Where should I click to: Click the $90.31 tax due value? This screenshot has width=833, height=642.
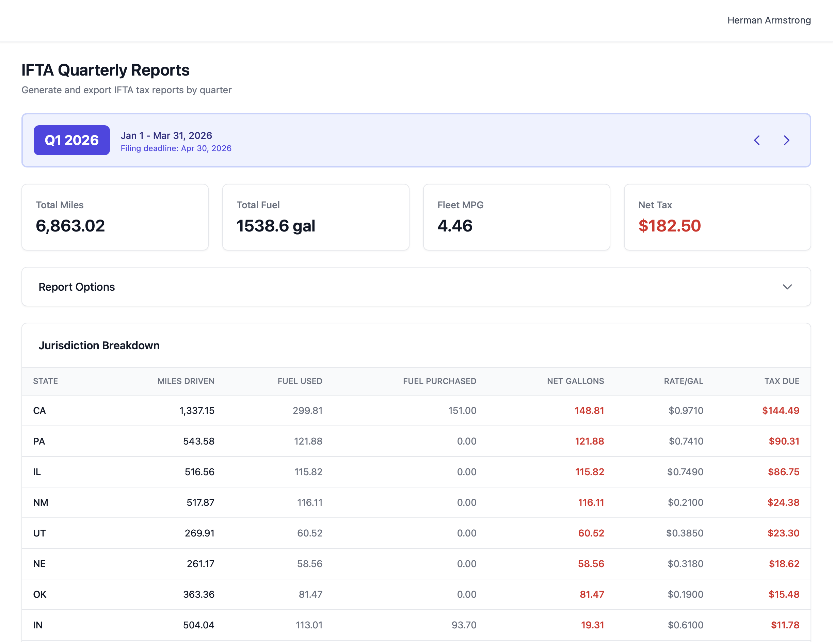click(784, 442)
